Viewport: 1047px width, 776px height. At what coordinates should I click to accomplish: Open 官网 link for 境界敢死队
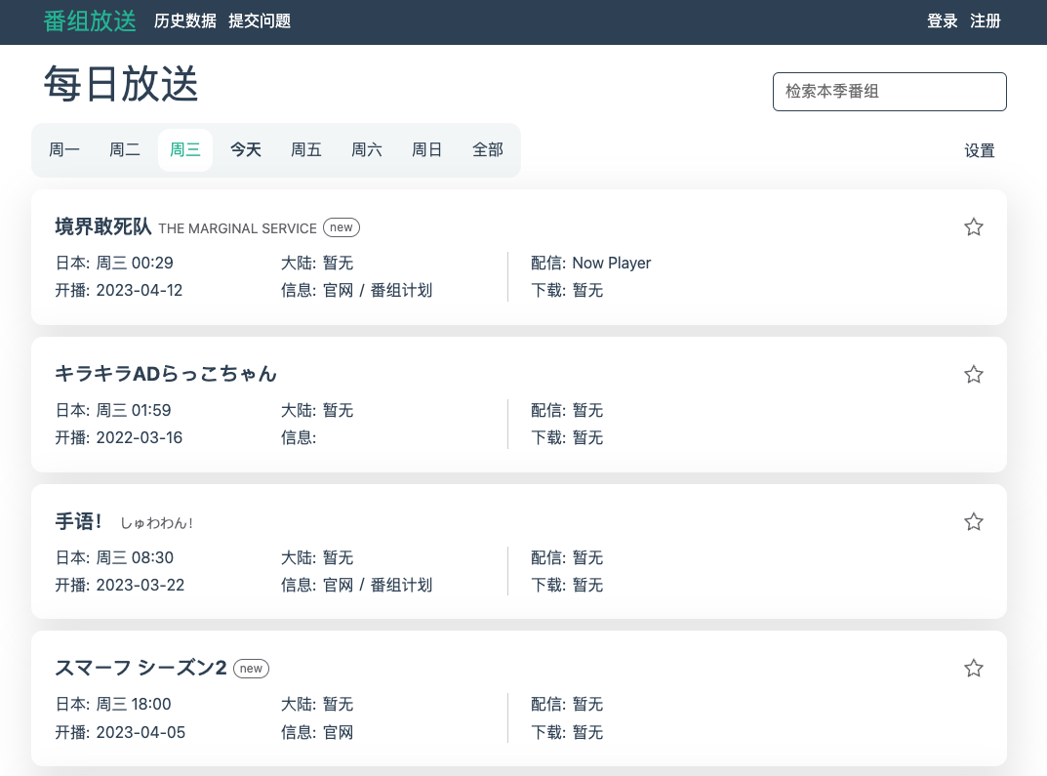338,291
